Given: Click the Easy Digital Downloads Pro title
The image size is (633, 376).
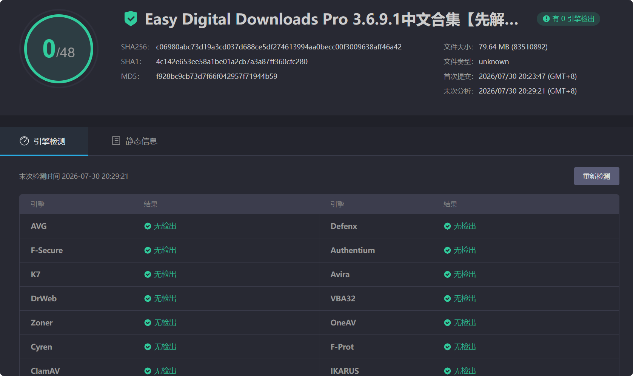Looking at the screenshot, I should point(332,19).
